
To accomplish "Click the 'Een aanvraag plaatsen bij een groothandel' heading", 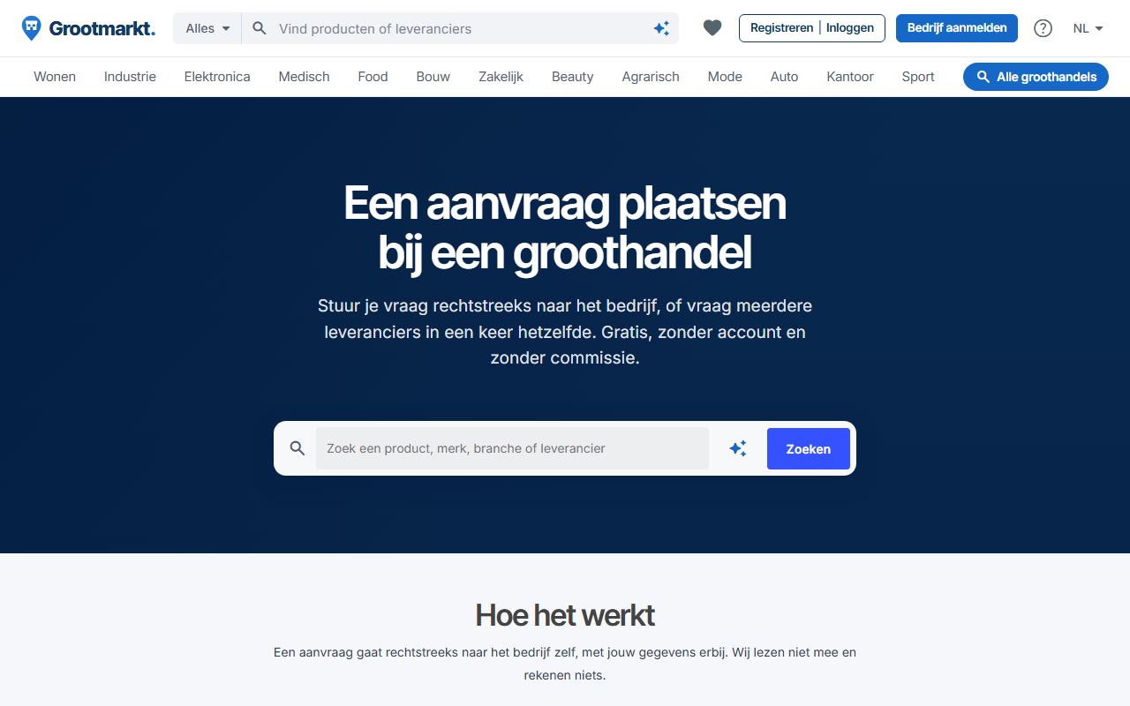I will tap(565, 228).
